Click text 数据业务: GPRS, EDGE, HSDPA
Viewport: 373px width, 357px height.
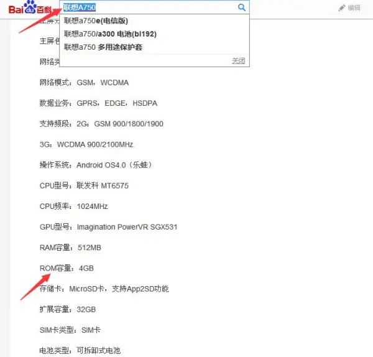pyautogui.click(x=98, y=103)
